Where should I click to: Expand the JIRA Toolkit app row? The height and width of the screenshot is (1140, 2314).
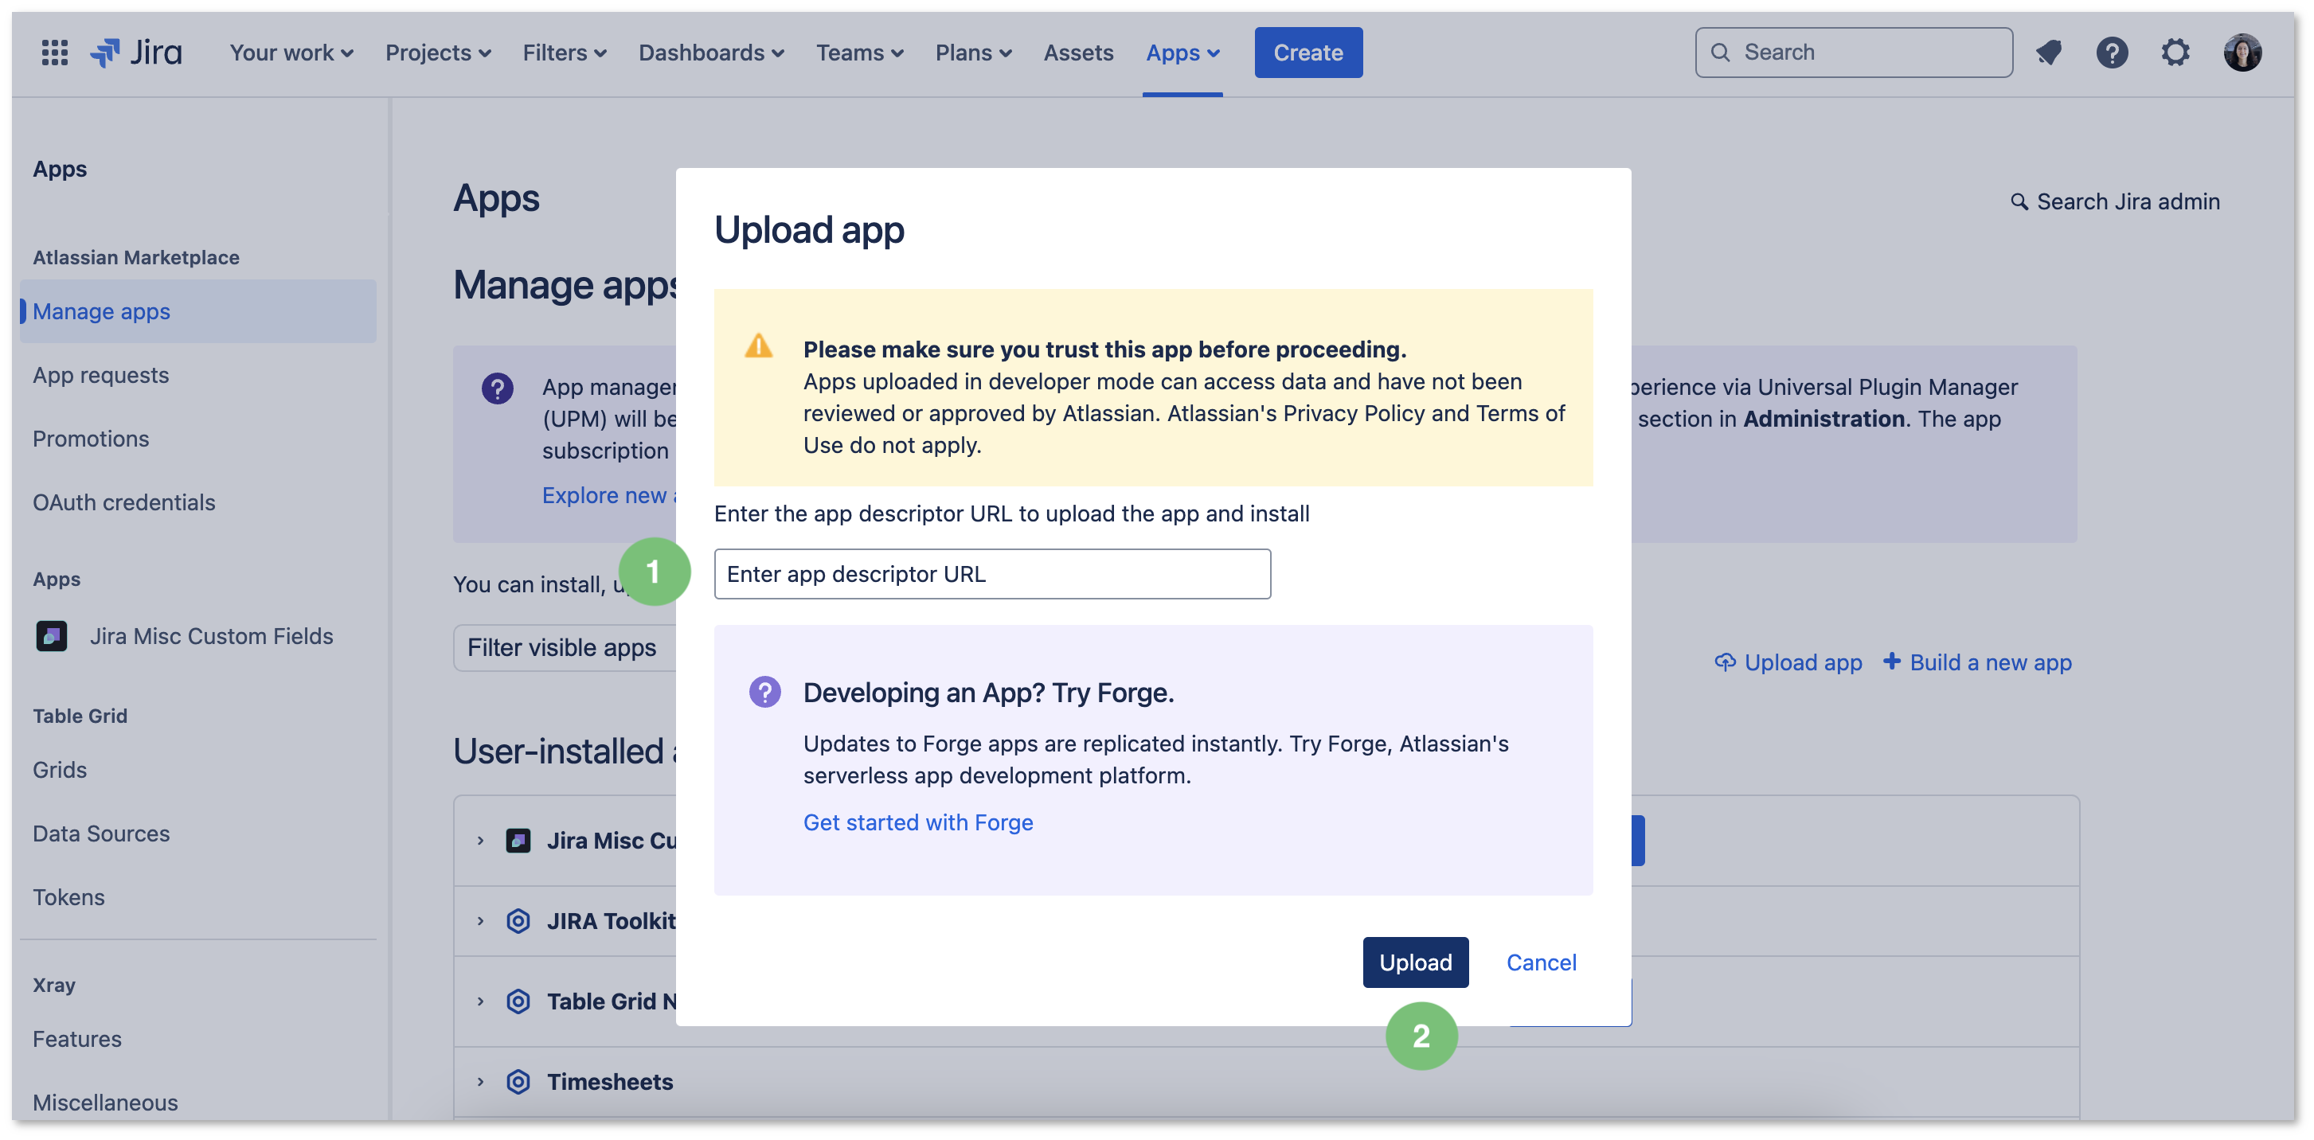tap(481, 921)
